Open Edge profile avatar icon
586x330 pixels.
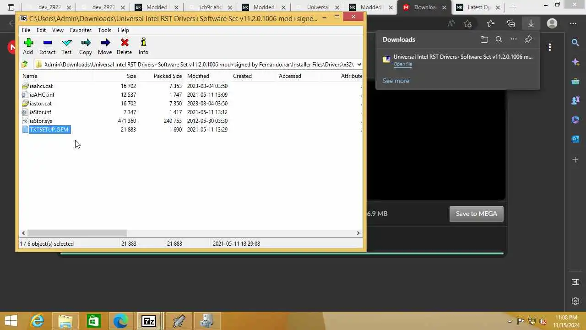tap(552, 23)
